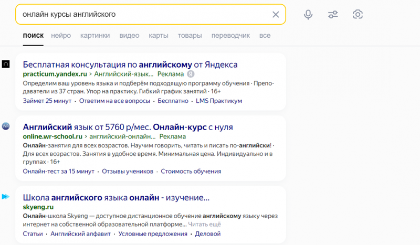Open the 'все' services tab
This screenshot has height=245, width=420.
tap(265, 36)
